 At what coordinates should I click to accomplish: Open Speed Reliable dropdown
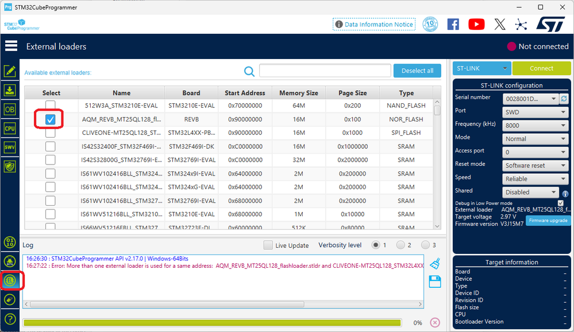pyautogui.click(x=535, y=179)
